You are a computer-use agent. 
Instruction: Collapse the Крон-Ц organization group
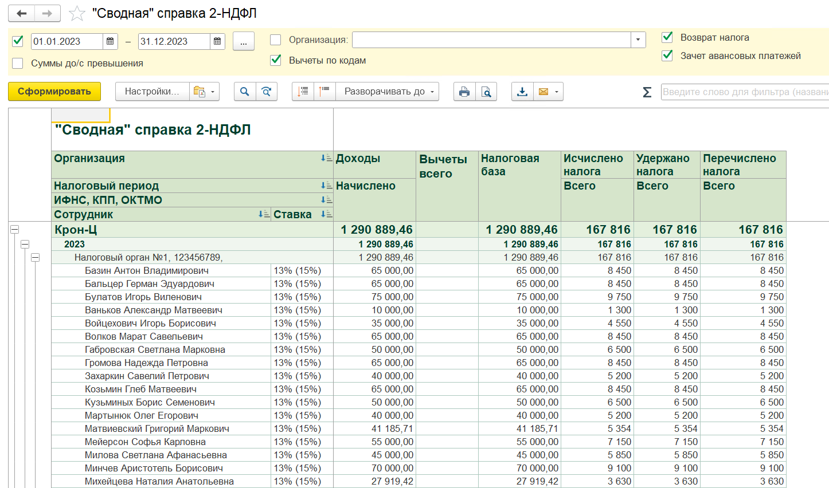click(x=15, y=229)
